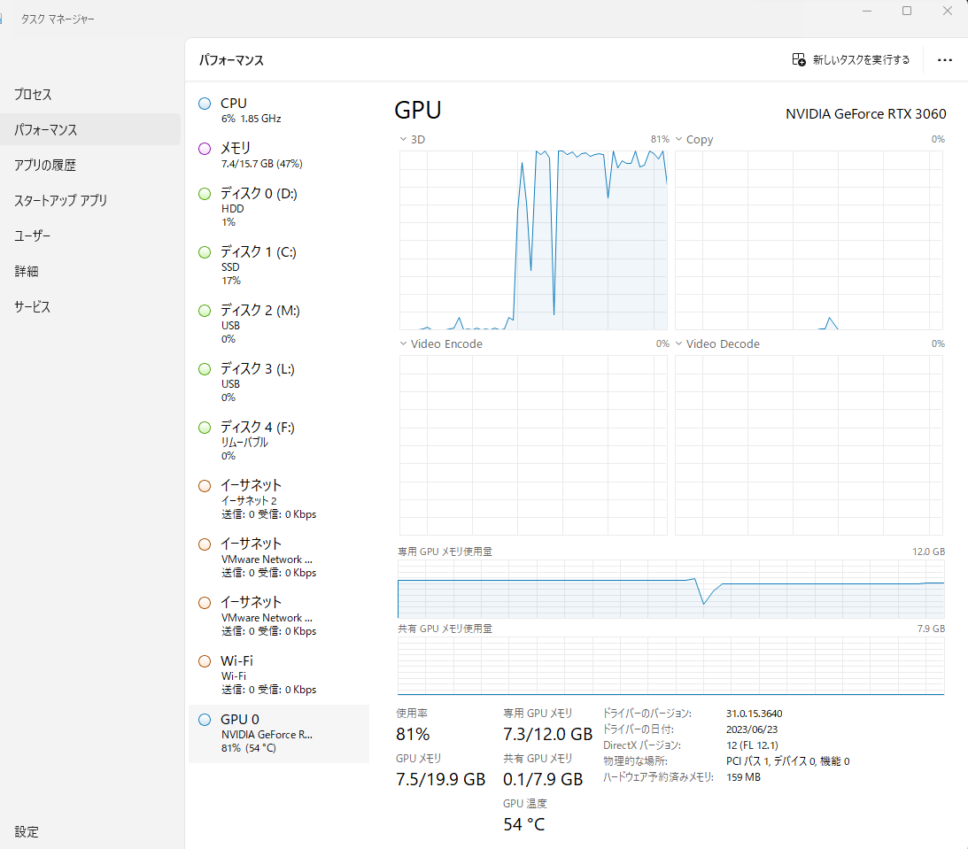
Task: Click the ディスク 1 (C:) circle icon
Action: (x=205, y=252)
